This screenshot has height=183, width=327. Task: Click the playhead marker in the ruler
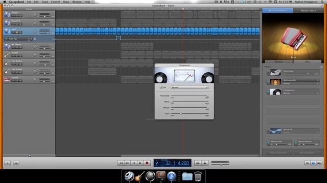pyautogui.click(x=183, y=9)
